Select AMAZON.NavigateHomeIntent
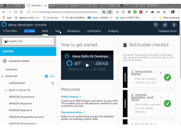The image size is (181, 128). click(x=26, y=117)
